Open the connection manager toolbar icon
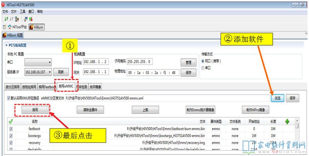This screenshot has height=156, width=309. click(x=17, y=19)
